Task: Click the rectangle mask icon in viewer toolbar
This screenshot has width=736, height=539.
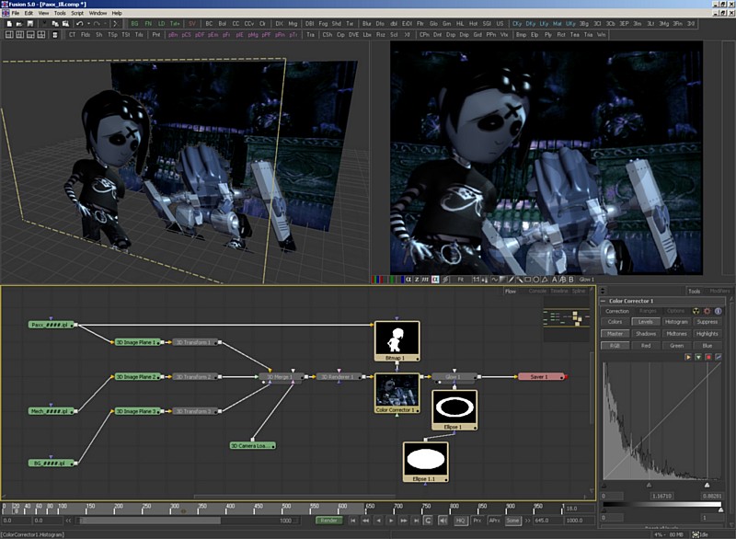Action: pyautogui.click(x=527, y=280)
